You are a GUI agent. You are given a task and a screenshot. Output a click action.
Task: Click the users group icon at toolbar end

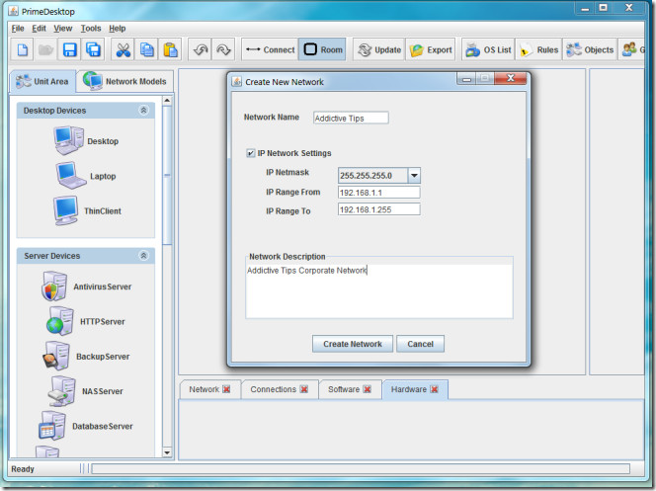pyautogui.click(x=629, y=49)
